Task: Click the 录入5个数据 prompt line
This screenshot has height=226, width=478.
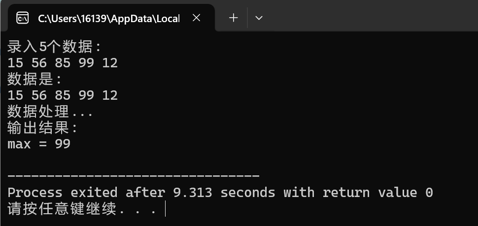Action: [54, 47]
